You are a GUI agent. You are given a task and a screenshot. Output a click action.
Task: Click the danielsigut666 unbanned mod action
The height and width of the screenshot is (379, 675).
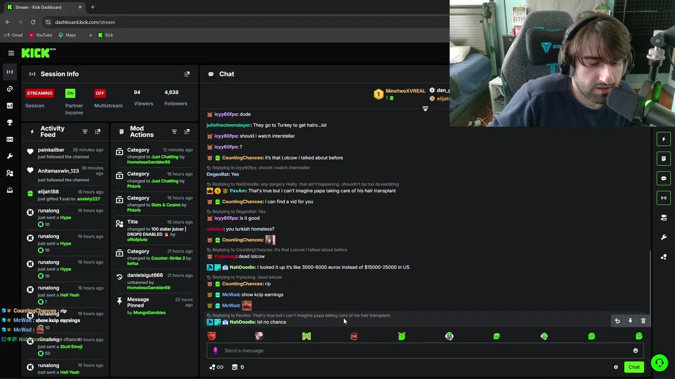[x=154, y=282]
